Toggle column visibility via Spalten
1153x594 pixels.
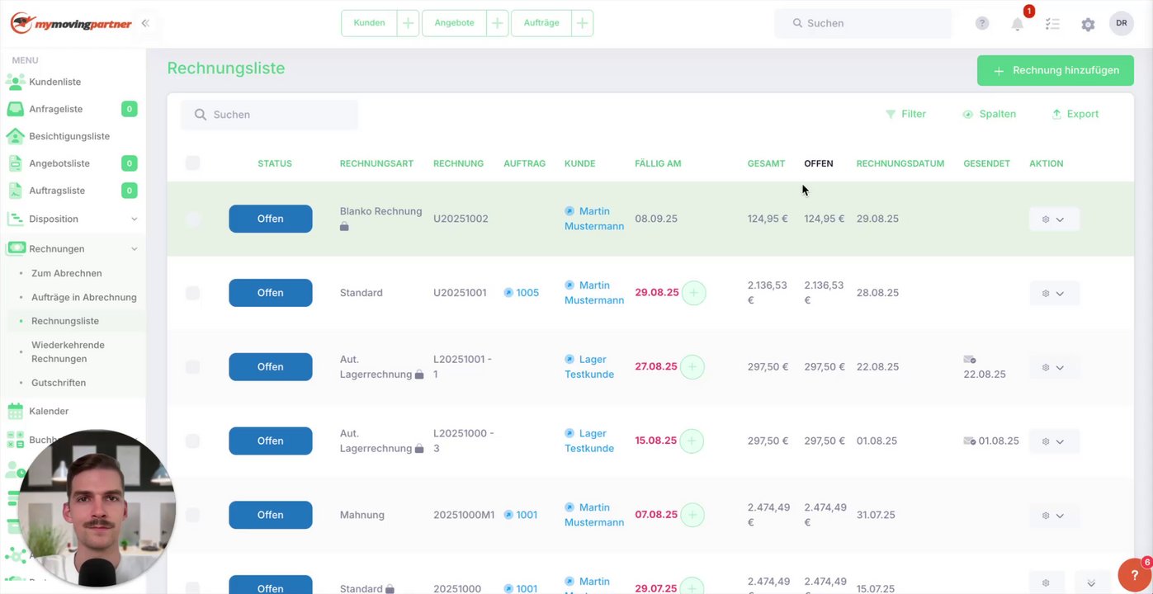[989, 115]
